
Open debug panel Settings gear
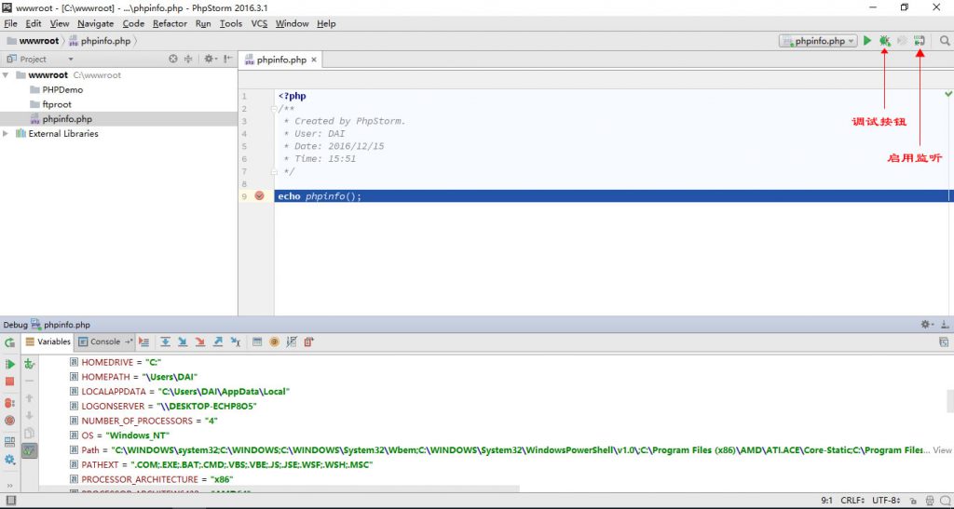tap(9, 460)
